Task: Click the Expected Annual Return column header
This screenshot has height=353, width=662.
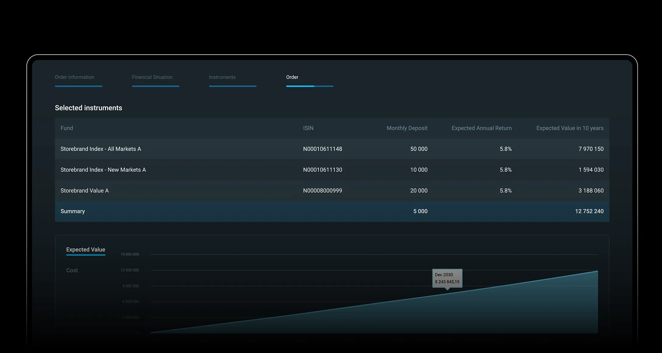Action: click(482, 128)
